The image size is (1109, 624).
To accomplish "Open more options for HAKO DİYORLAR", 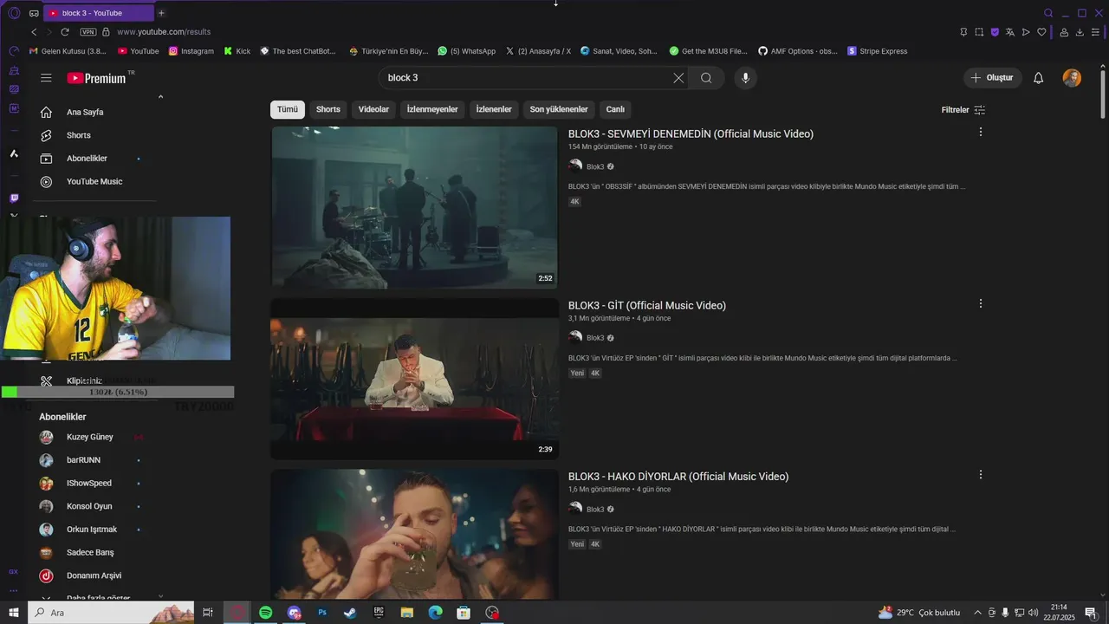I will pos(980,475).
